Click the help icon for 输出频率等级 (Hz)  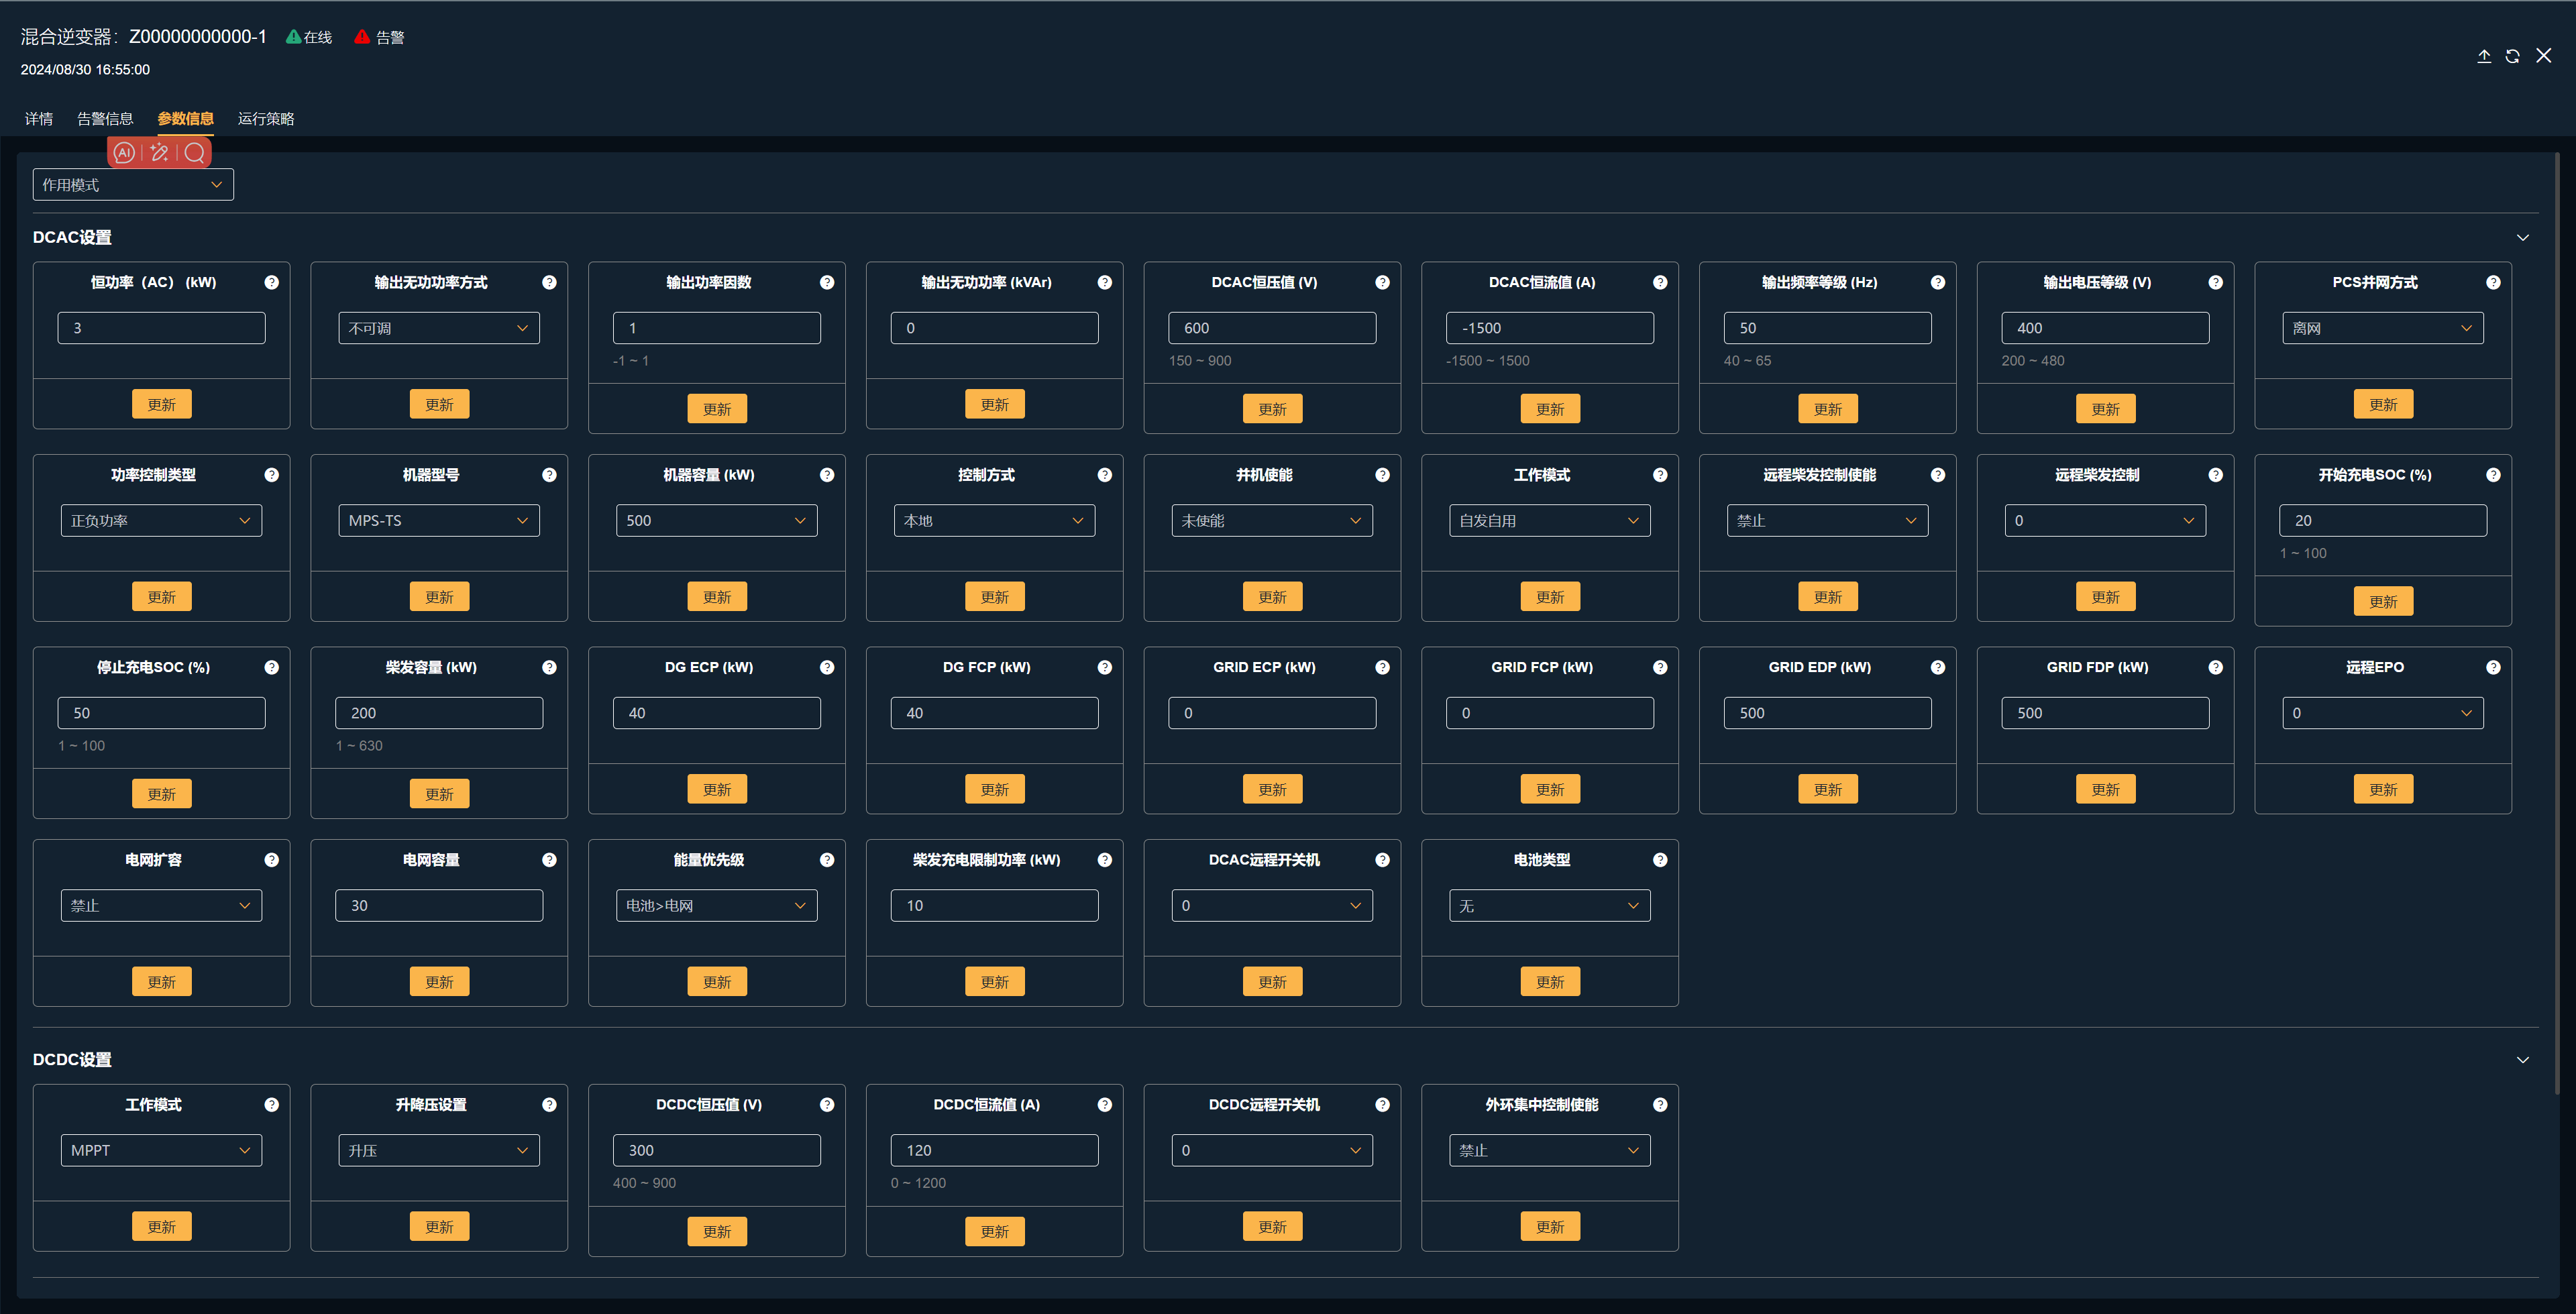coord(1938,283)
